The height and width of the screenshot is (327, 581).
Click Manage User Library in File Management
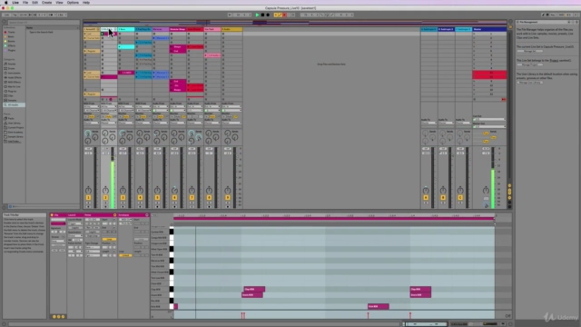530,83
